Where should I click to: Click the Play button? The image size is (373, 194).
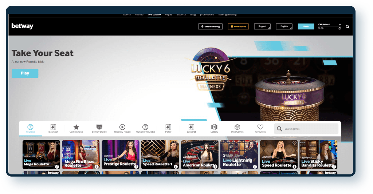25,73
